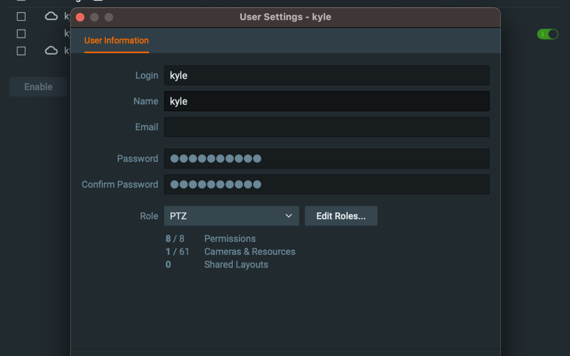Click the cloud icon in the first user row

[x=51, y=16]
